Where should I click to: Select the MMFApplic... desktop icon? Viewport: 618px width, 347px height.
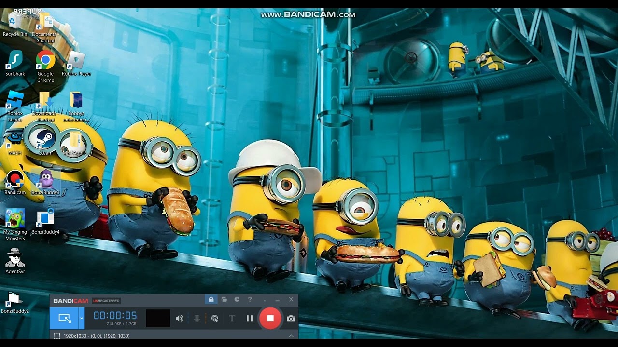tap(75, 142)
